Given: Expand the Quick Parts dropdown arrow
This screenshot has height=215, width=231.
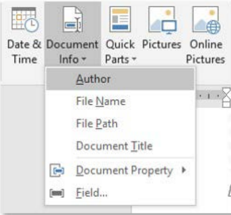Looking at the screenshot, I should [134, 59].
